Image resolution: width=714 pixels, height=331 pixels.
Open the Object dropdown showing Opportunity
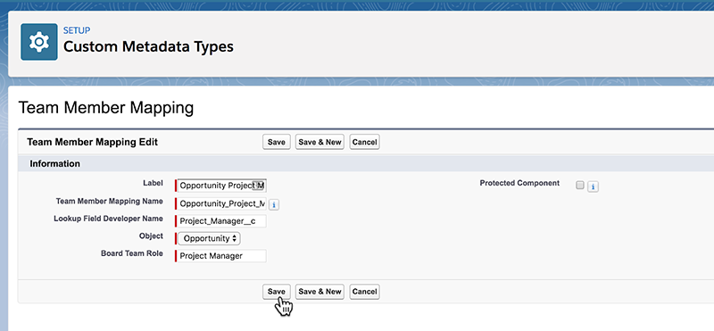coord(209,238)
